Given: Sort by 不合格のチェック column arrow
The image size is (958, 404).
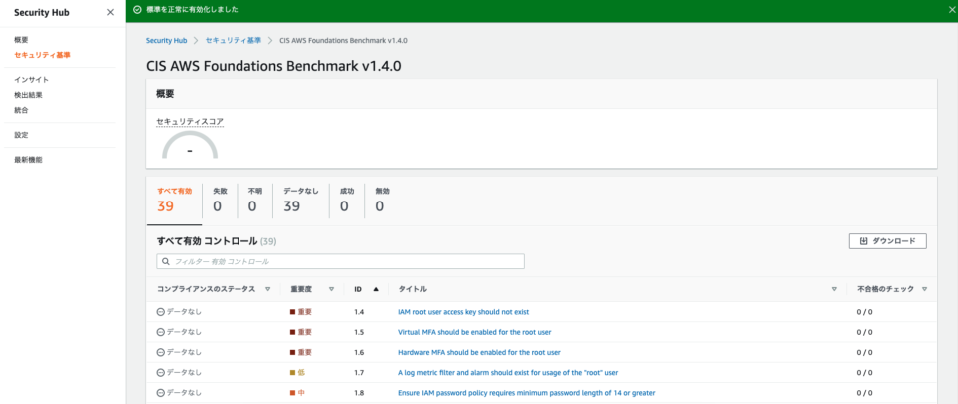Looking at the screenshot, I should click(x=924, y=290).
